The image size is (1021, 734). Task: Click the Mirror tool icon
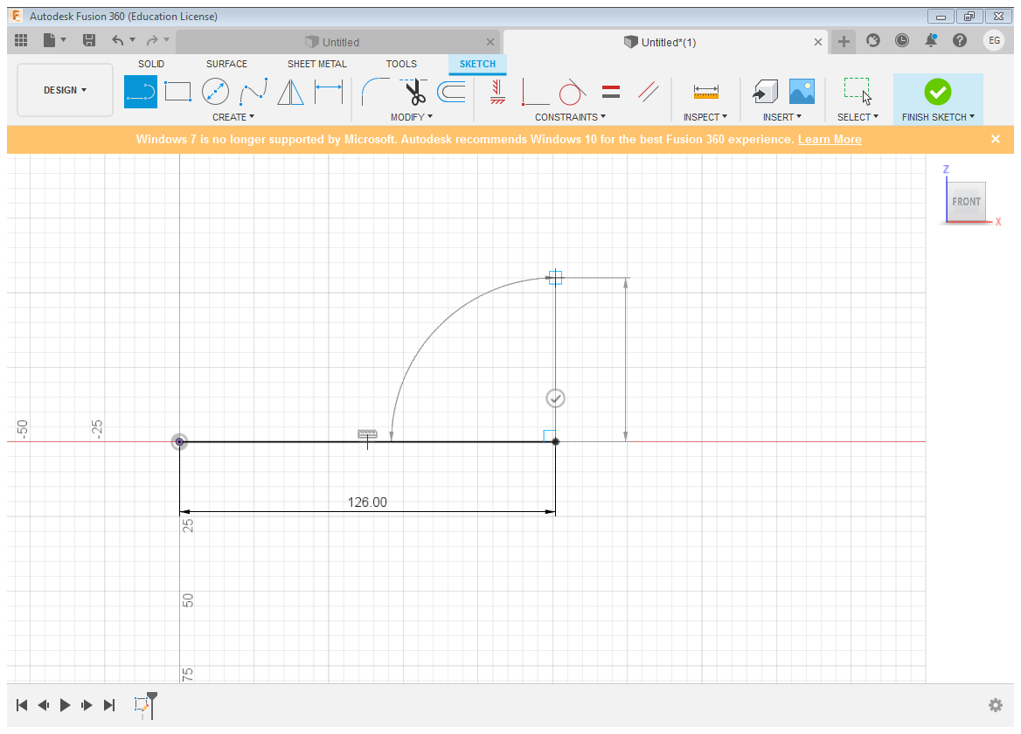coord(290,91)
